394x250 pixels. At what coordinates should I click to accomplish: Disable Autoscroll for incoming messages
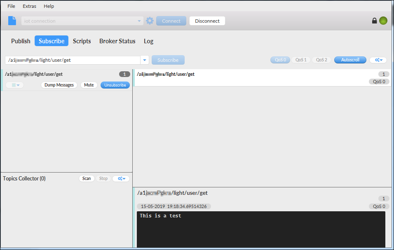pyautogui.click(x=350, y=59)
